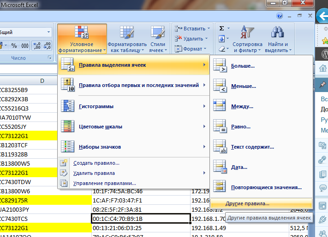Select cell containing 00:1C:C4:70:B9:1B
This screenshot has width=328, height=237.
[141, 219]
